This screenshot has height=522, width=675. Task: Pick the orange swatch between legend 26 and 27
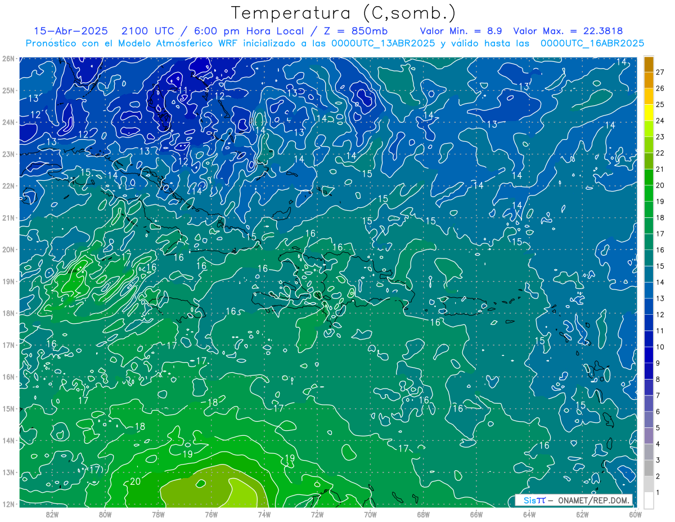tap(649, 81)
